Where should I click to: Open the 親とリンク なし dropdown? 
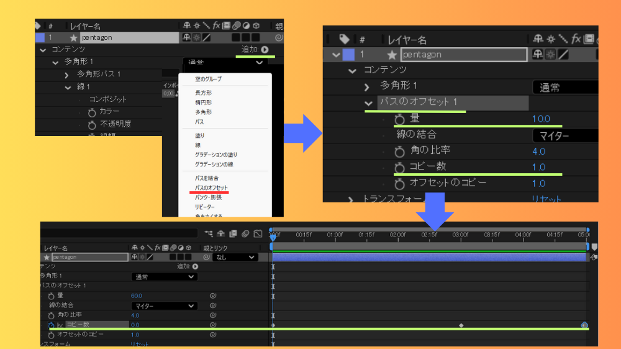235,257
